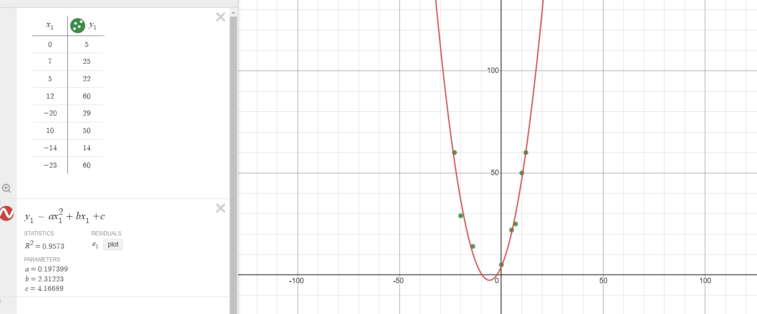Edit table cell with x value 7
This screenshot has height=314, width=757.
[50, 62]
